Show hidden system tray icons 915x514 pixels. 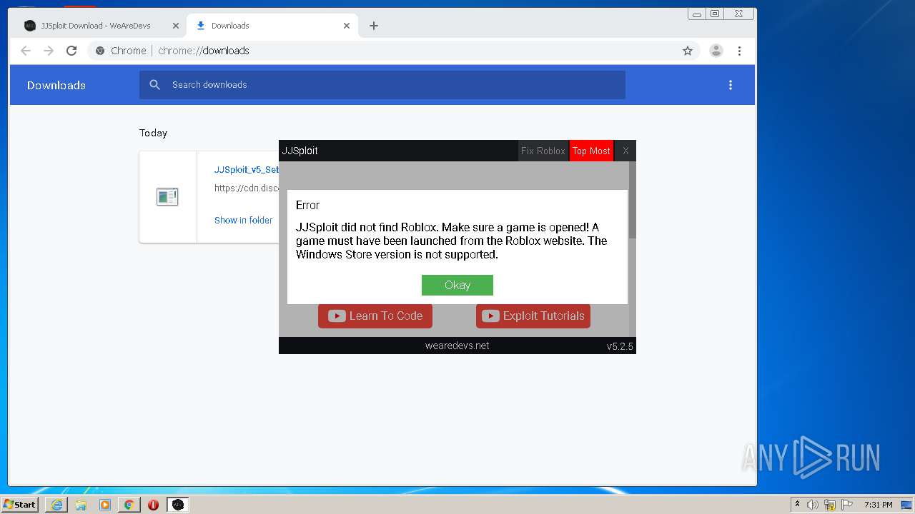click(x=797, y=505)
